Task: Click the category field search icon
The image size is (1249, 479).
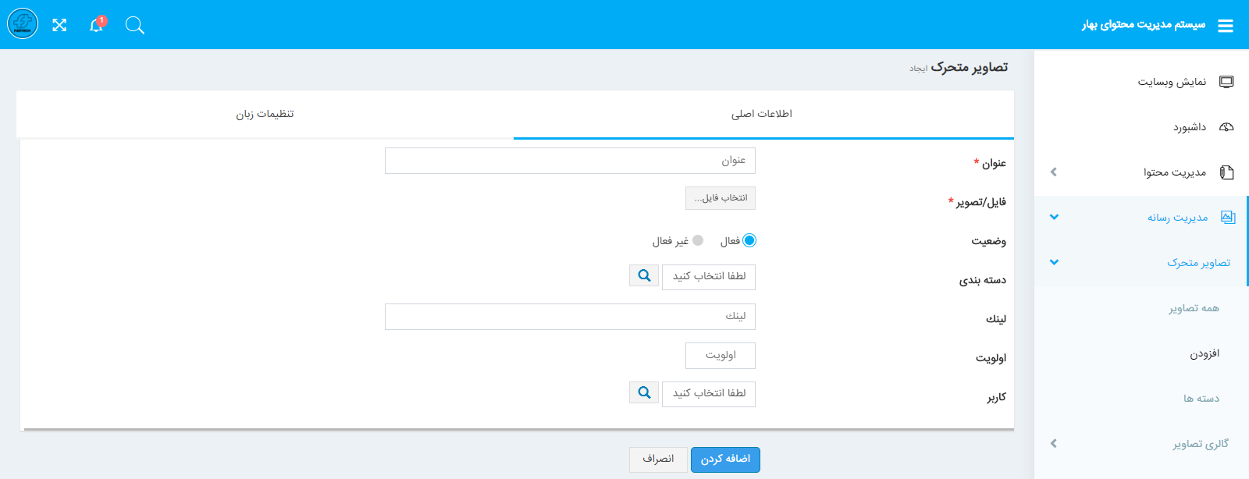Action: click(644, 275)
